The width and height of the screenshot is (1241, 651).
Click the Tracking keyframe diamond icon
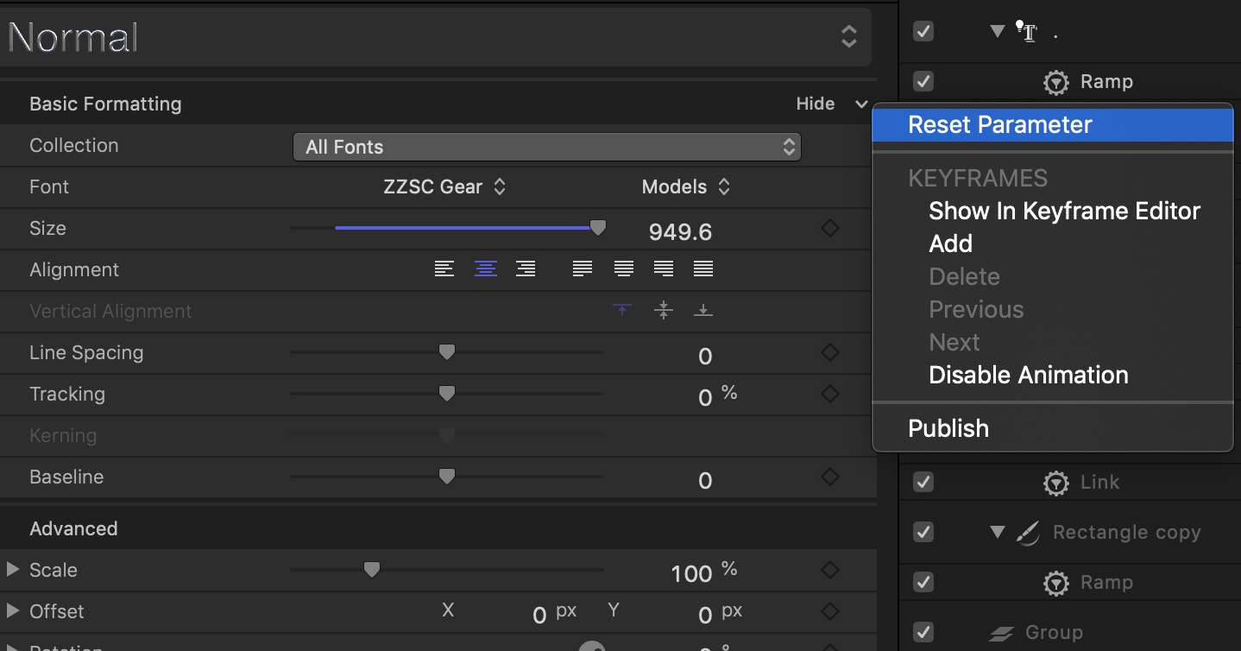(829, 395)
